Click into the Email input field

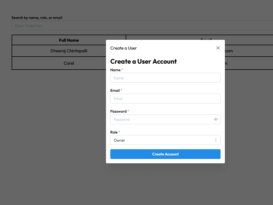(x=165, y=99)
